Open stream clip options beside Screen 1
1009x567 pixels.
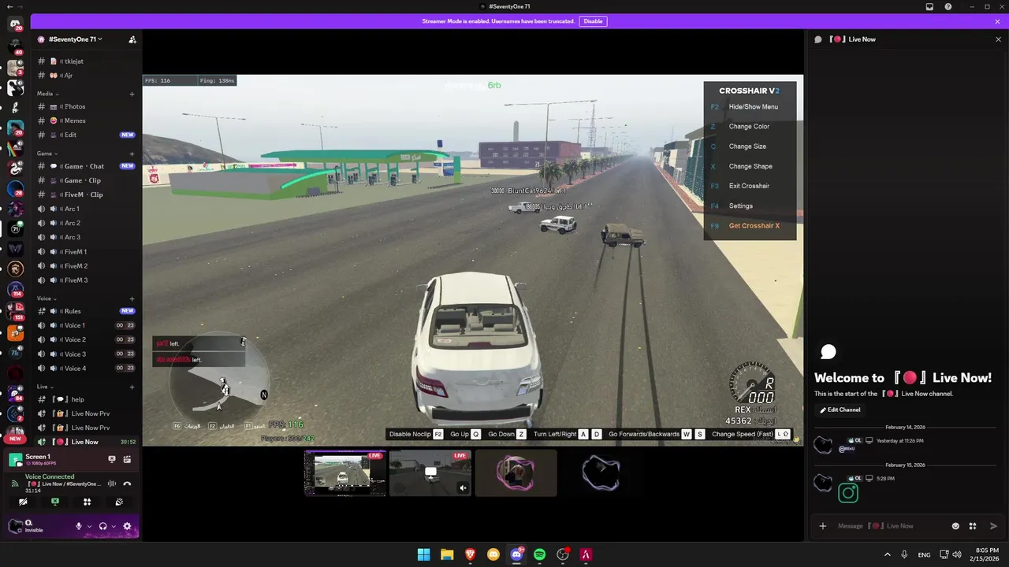tap(127, 458)
